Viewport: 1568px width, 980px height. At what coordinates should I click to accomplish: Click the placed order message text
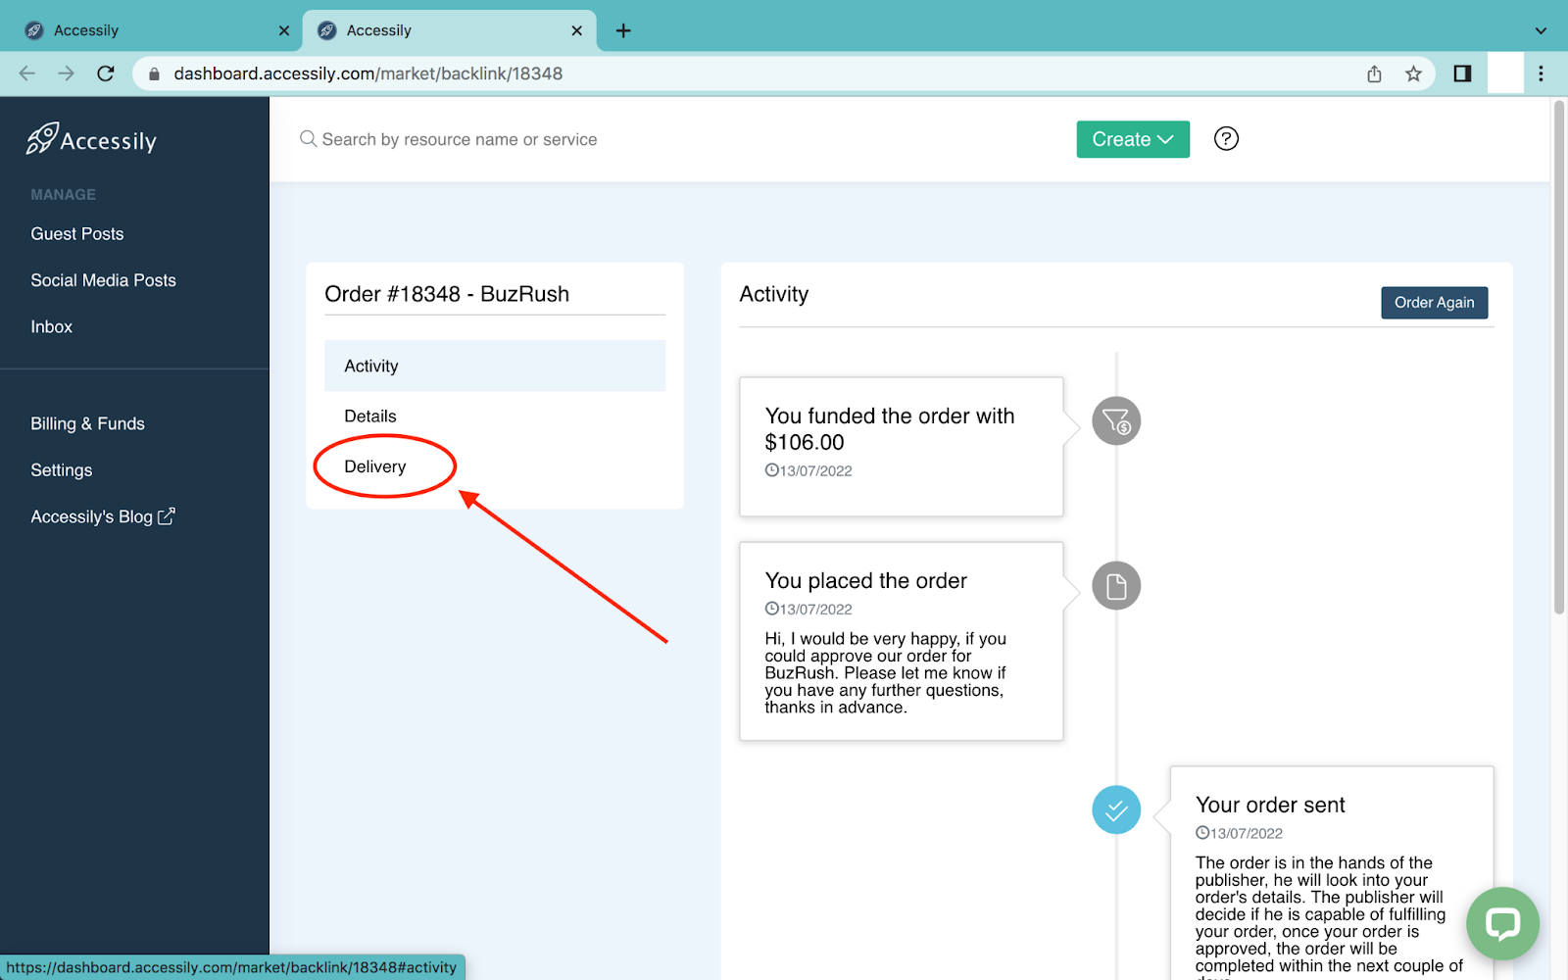coord(886,673)
